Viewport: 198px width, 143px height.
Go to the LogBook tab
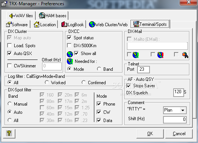73,24
